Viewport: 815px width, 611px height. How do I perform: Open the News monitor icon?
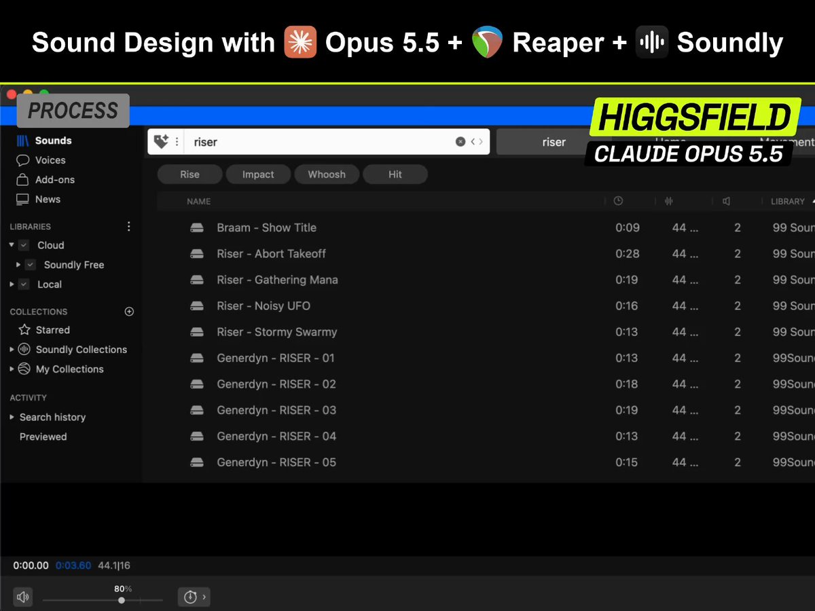click(23, 200)
